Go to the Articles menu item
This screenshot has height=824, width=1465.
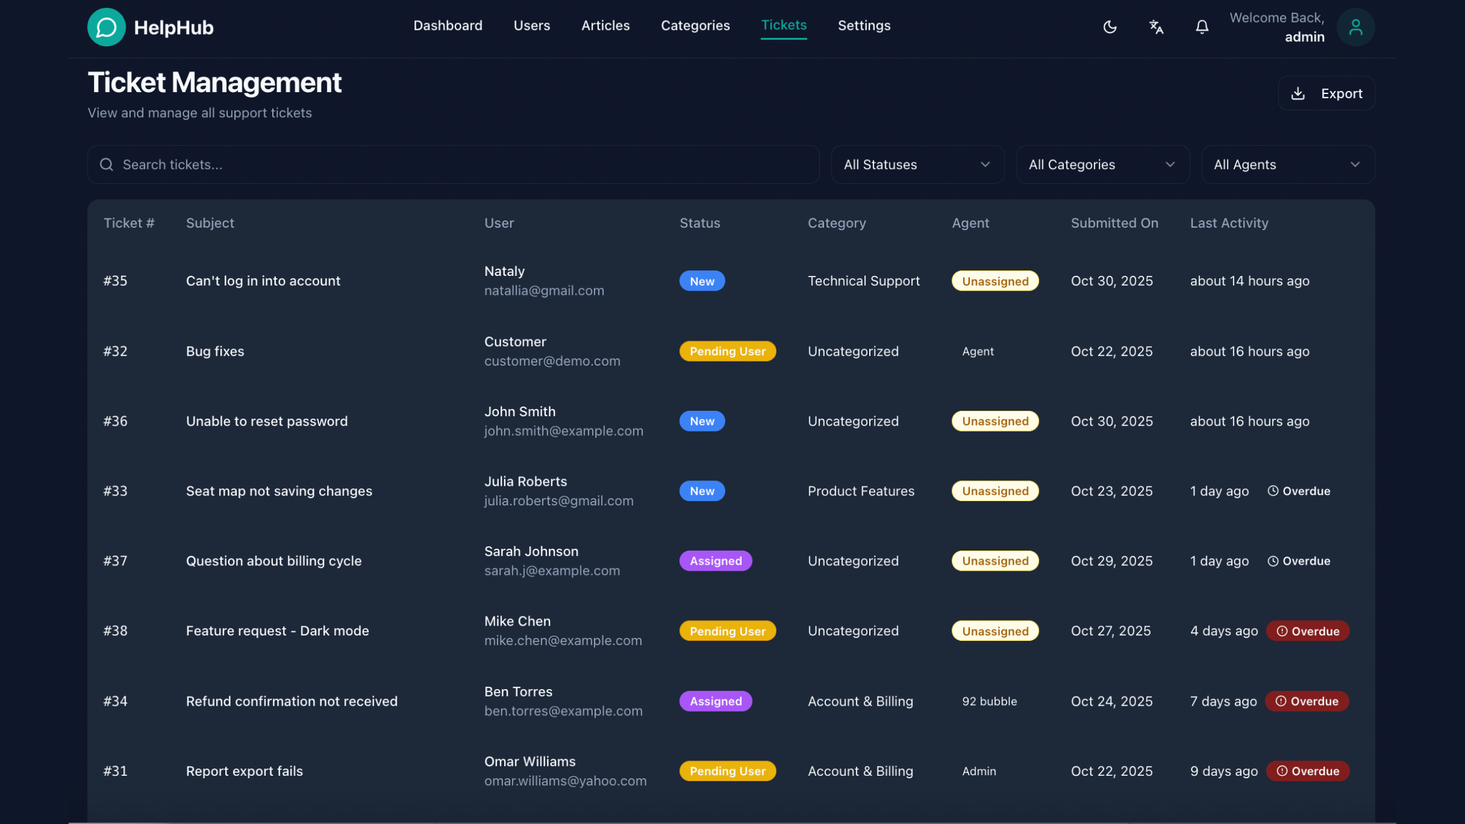pos(605,26)
